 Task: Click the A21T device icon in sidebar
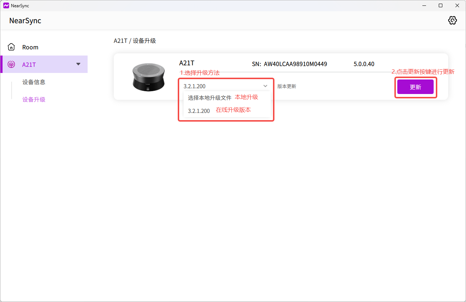point(11,65)
